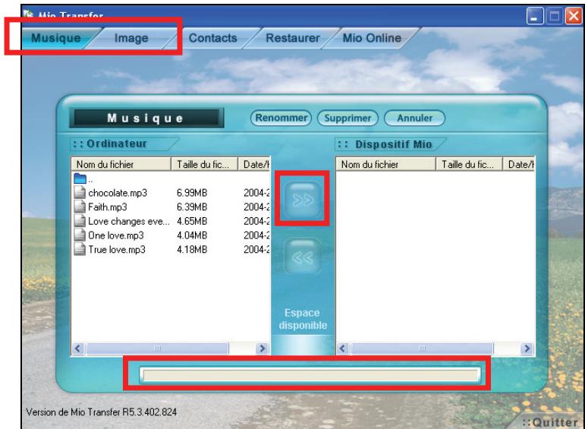Select the Love changes eve... file icon
Viewport: 585px width, 429px height.
80,221
